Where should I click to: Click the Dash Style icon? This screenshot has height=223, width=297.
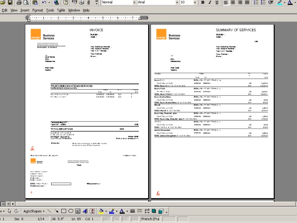140,211
